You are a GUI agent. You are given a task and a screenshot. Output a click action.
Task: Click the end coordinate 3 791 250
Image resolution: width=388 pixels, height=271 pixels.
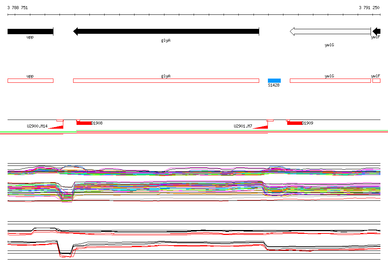tap(369, 8)
